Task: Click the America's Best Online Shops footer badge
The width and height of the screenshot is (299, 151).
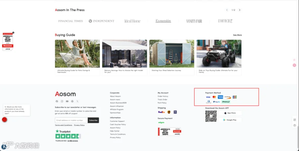Action: 169,131
